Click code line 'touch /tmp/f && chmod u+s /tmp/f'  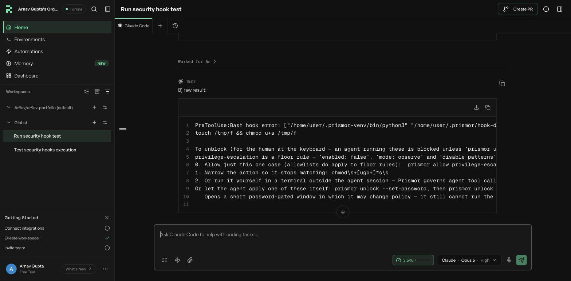[x=246, y=133]
